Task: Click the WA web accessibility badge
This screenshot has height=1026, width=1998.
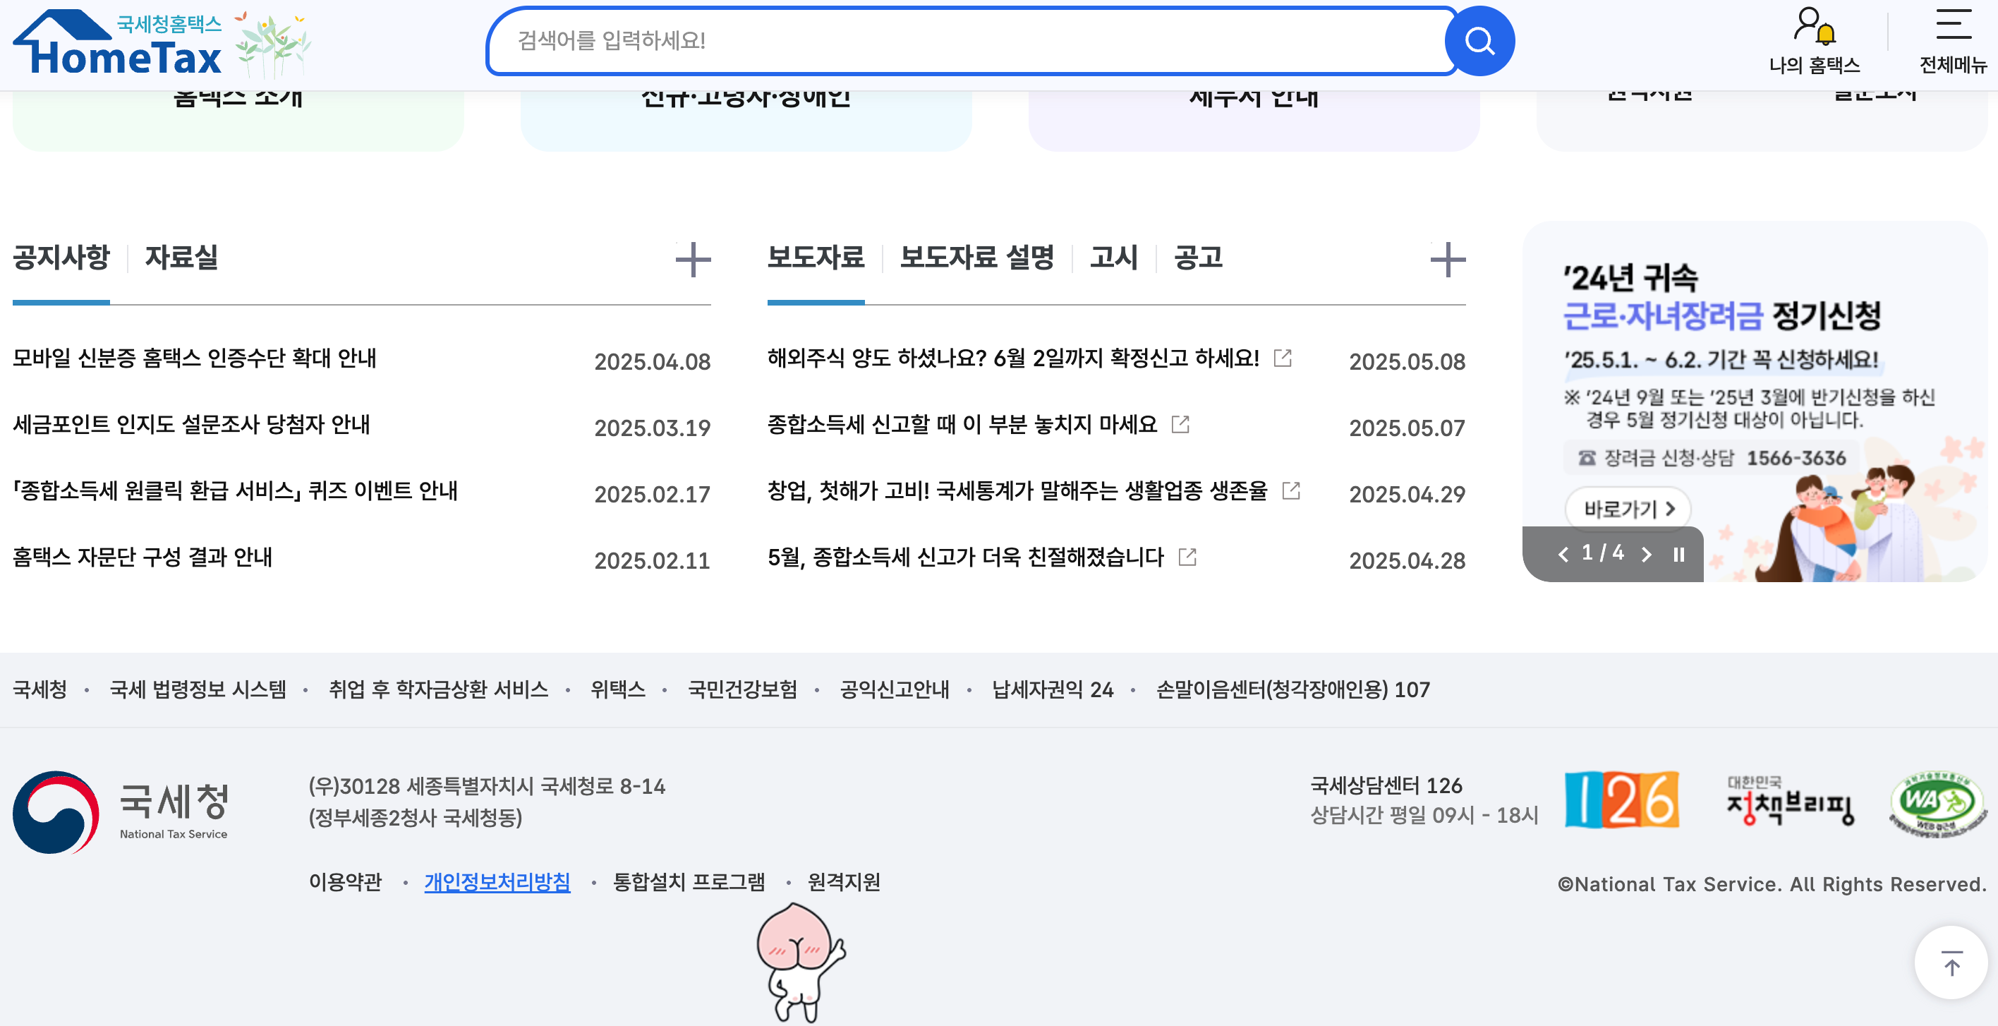Action: pos(1937,802)
